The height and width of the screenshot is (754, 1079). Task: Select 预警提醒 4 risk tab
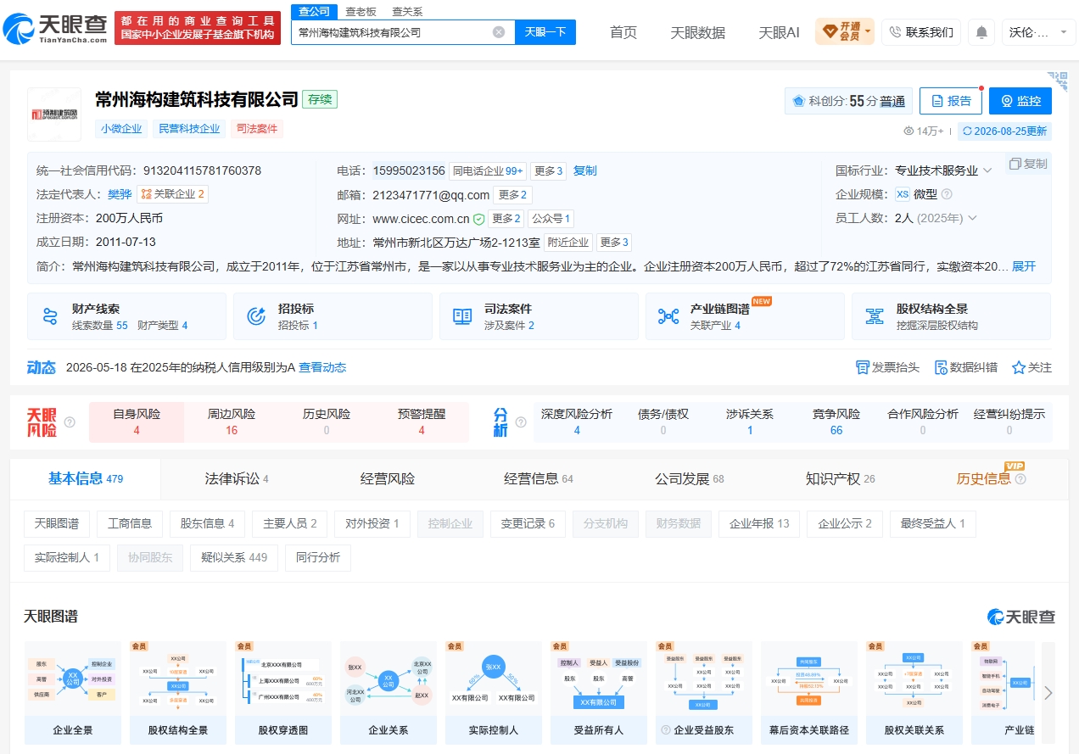(422, 422)
